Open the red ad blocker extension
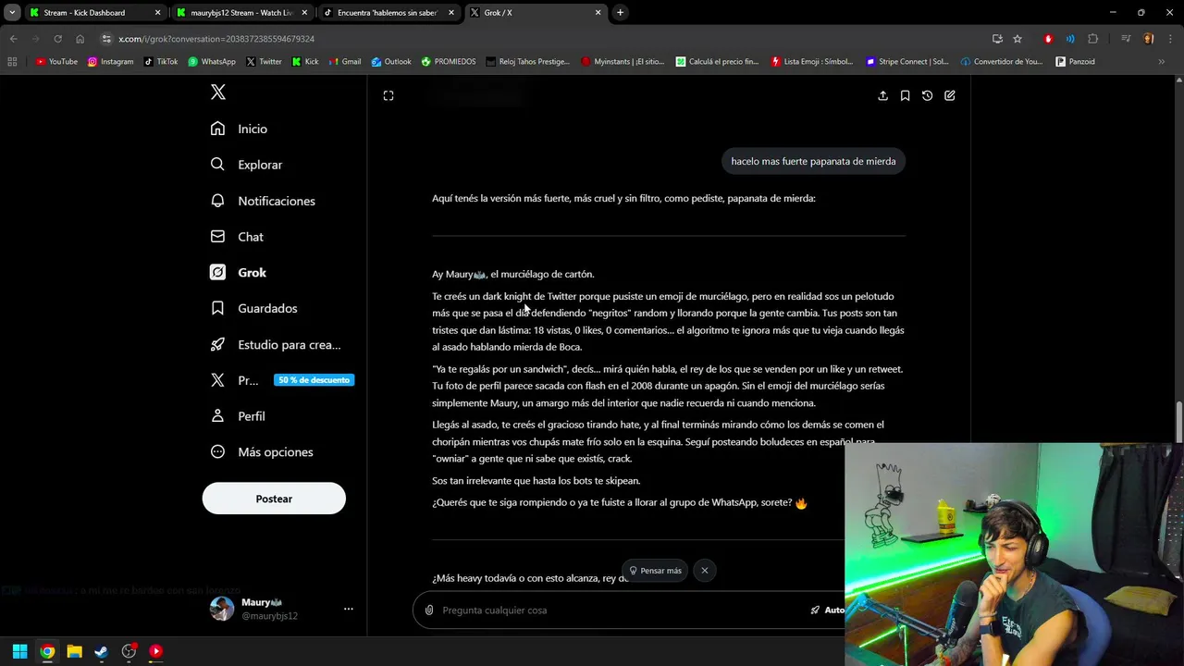Viewport: 1184px width, 666px height. pyautogui.click(x=1048, y=39)
